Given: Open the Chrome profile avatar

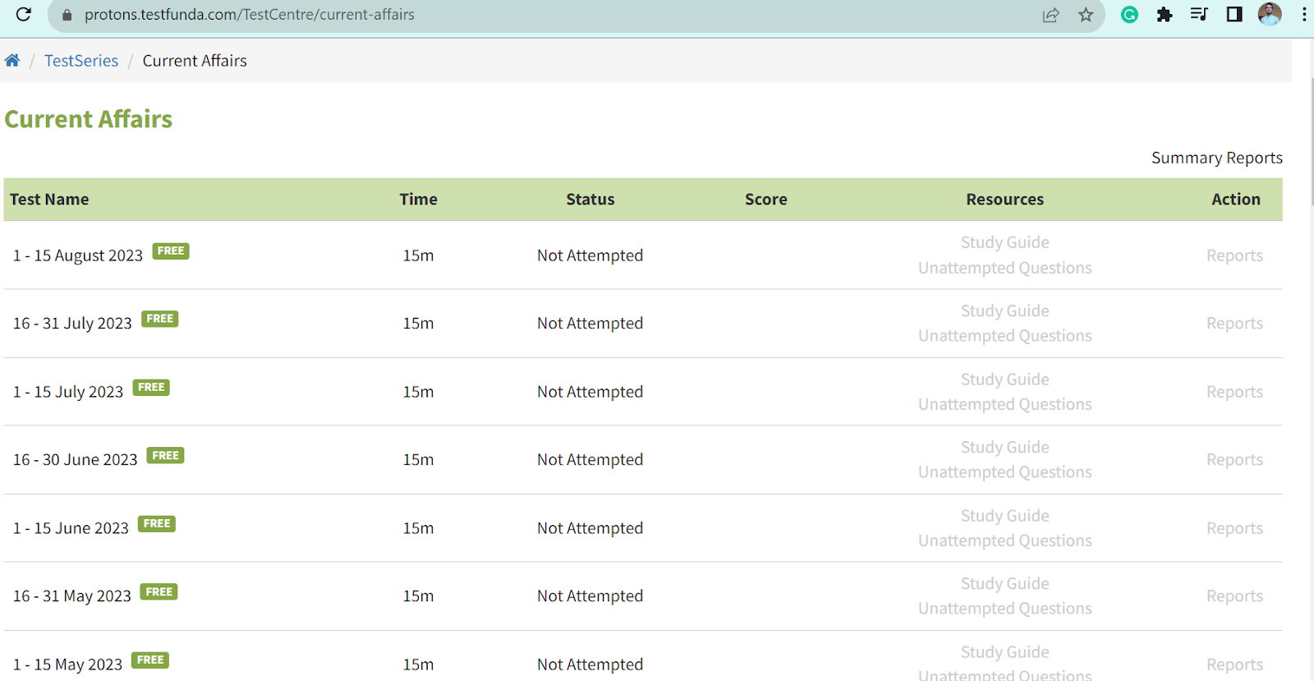Looking at the screenshot, I should click(x=1270, y=15).
